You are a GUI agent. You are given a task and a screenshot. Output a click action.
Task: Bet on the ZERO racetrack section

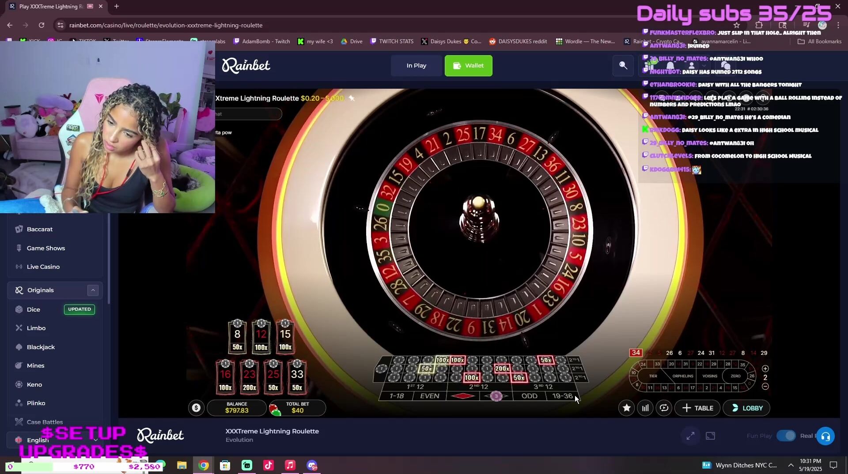735,376
